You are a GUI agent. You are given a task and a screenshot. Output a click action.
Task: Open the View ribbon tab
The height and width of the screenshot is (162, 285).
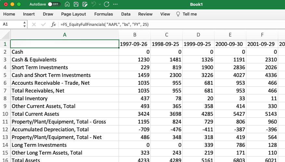(x=165, y=14)
